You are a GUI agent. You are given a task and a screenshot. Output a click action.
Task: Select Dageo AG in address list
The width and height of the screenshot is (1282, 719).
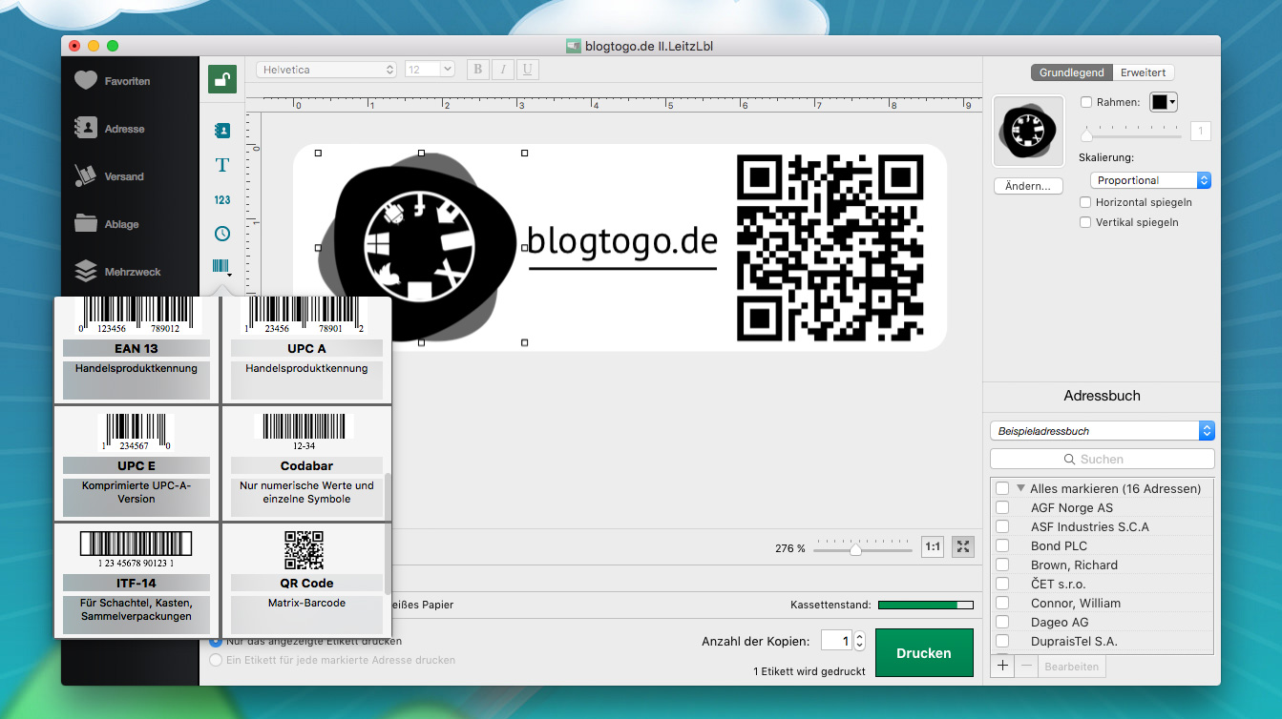(1060, 622)
